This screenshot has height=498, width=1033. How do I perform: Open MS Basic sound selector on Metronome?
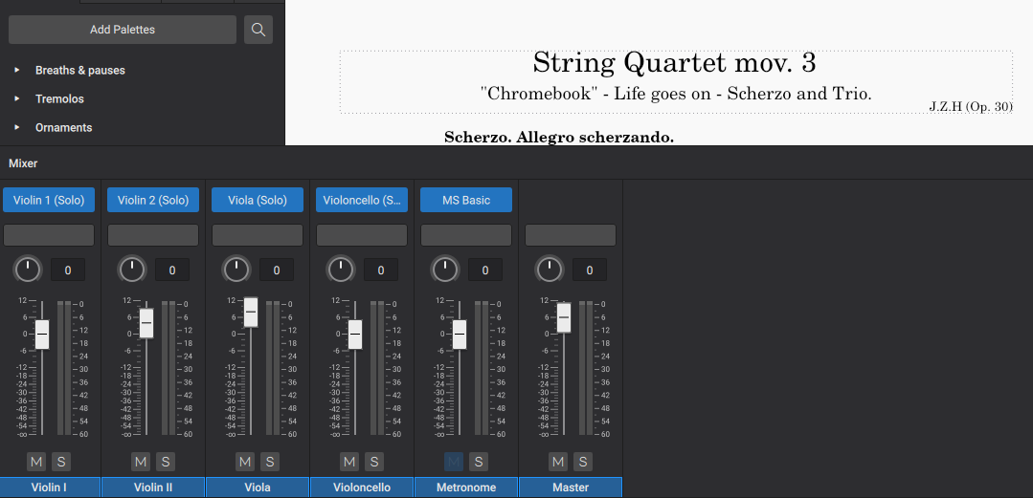466,200
